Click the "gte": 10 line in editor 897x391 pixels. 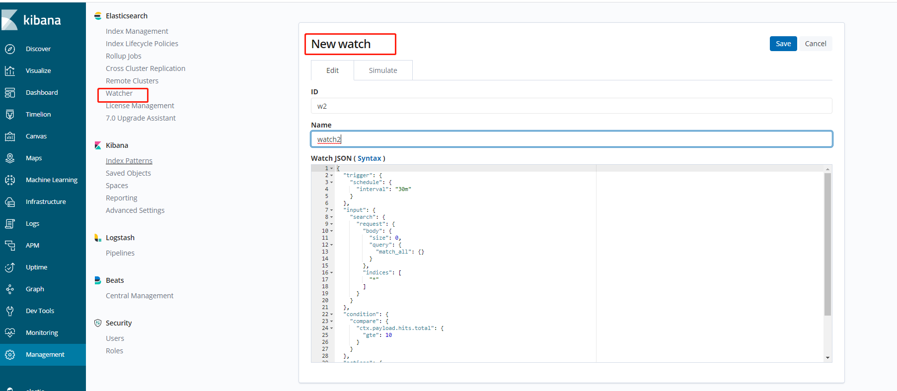coord(377,335)
